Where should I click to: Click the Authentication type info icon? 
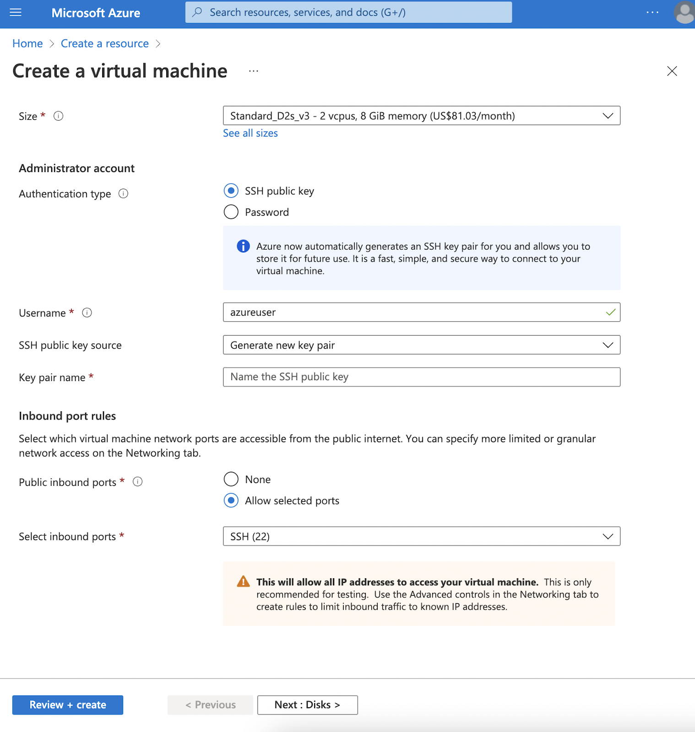[123, 194]
